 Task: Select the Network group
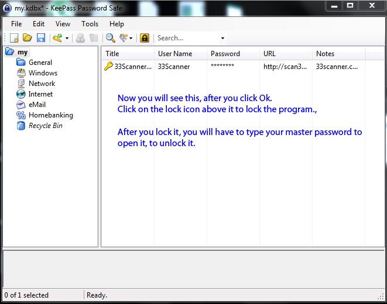[x=42, y=84]
